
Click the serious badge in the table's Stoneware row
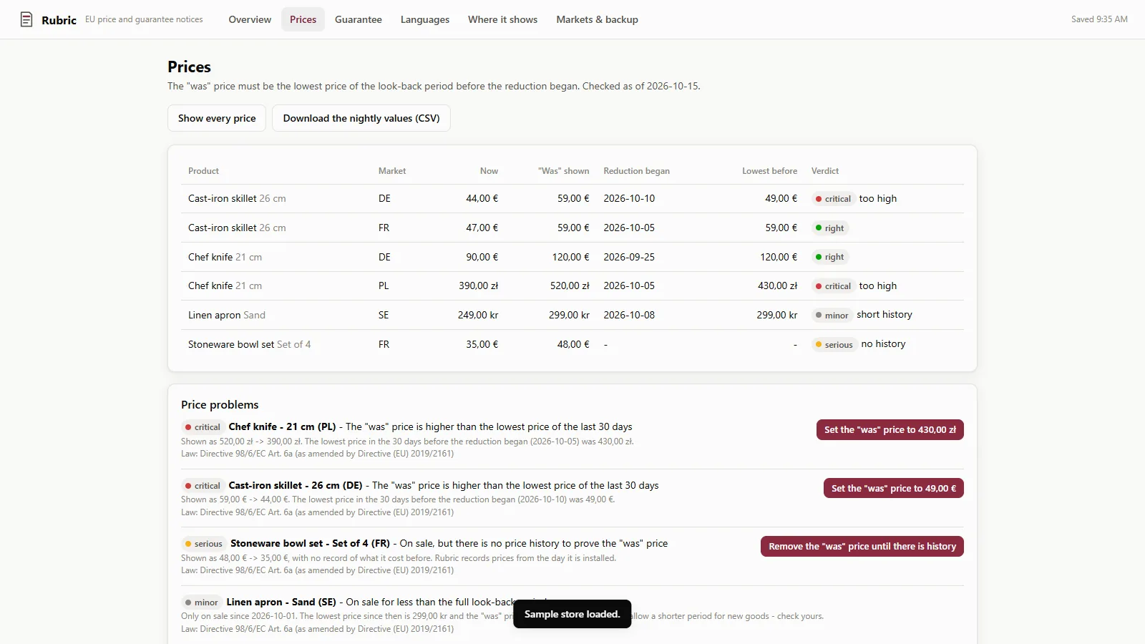pyautogui.click(x=834, y=344)
